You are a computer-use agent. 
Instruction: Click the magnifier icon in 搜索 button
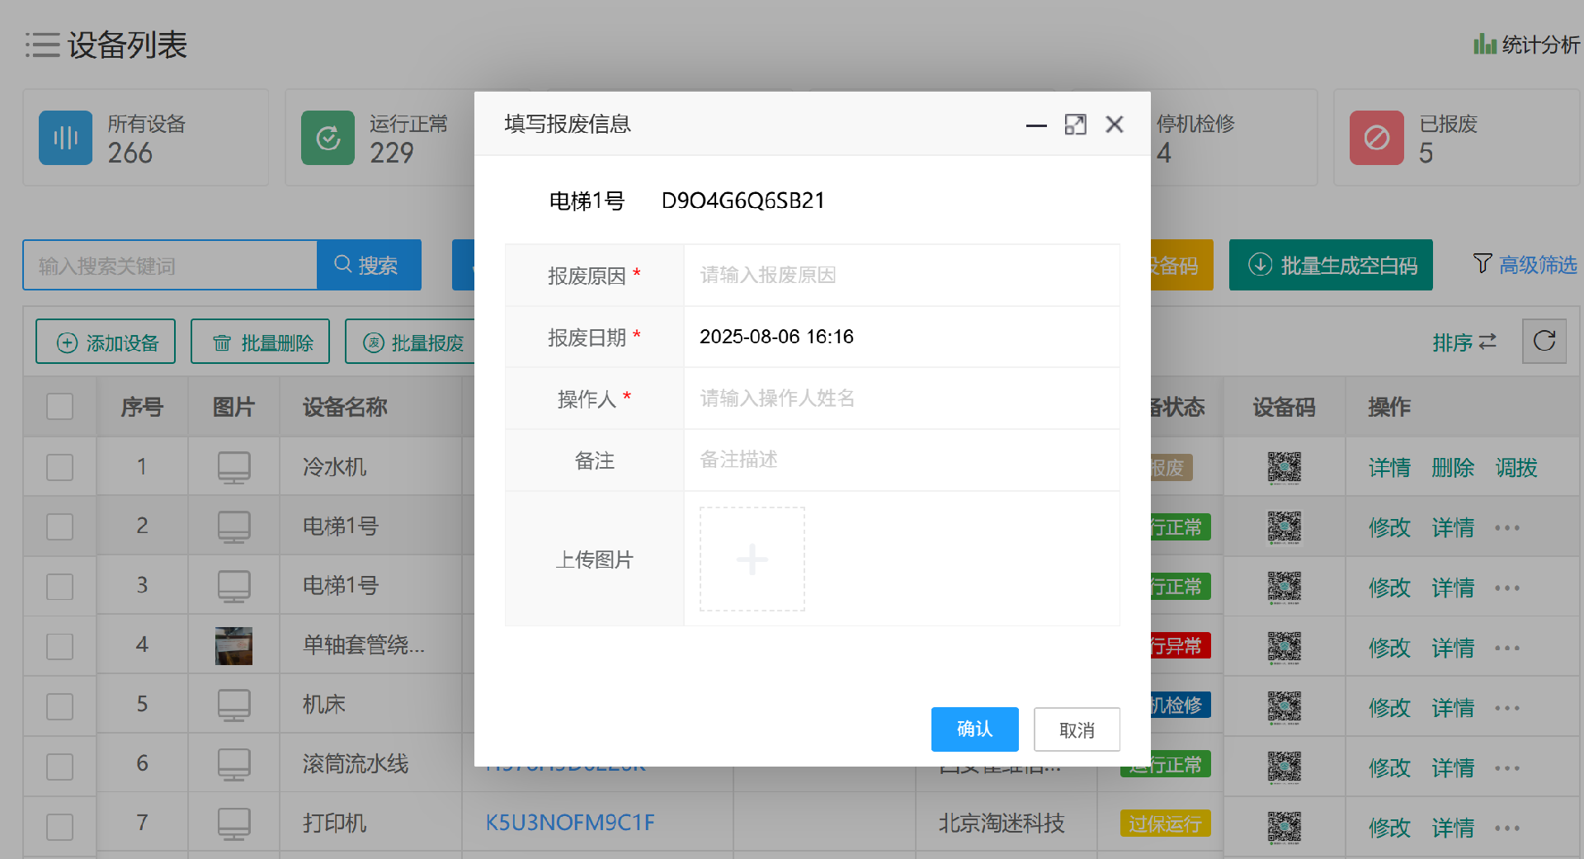click(342, 264)
